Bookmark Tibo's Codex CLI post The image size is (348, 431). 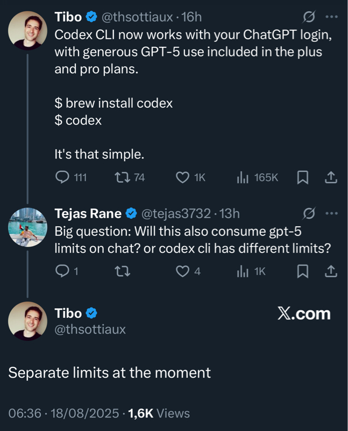click(x=303, y=177)
